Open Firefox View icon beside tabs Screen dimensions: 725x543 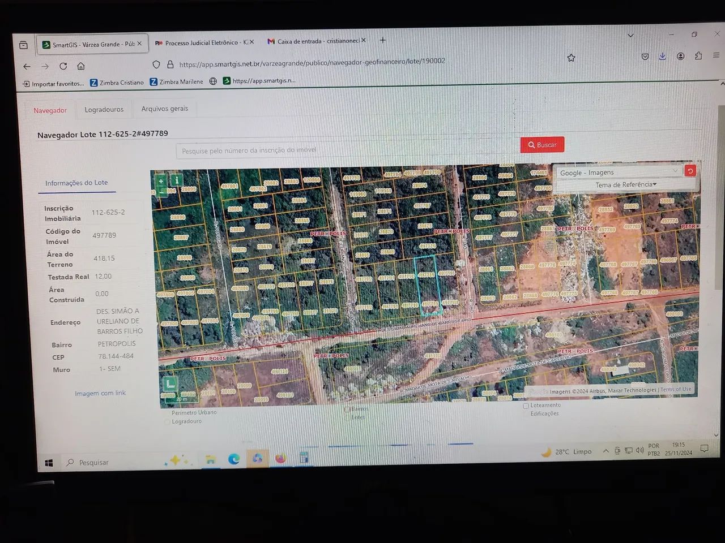(23, 45)
